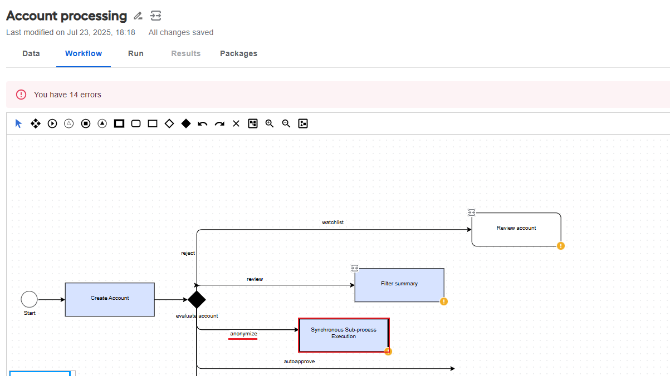The width and height of the screenshot is (670, 376).
Task: Click warning badge on Filter summary node
Action: (444, 301)
